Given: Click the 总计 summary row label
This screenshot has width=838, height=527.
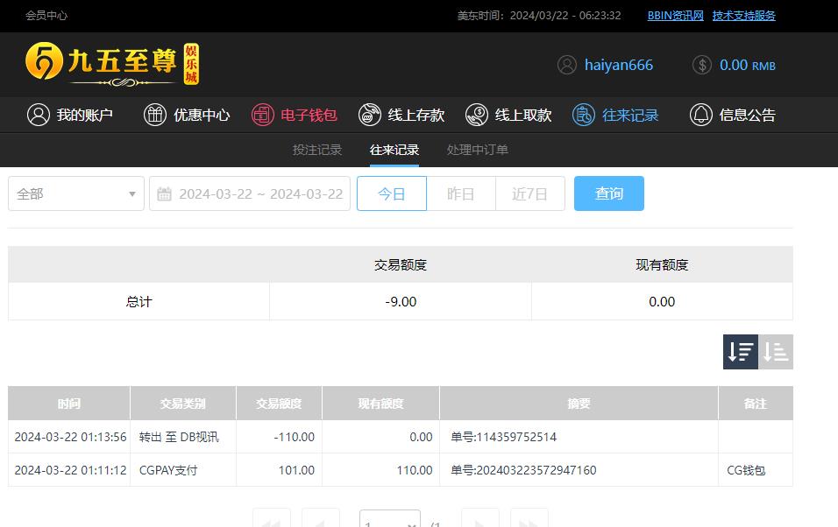Looking at the screenshot, I should click(139, 302).
